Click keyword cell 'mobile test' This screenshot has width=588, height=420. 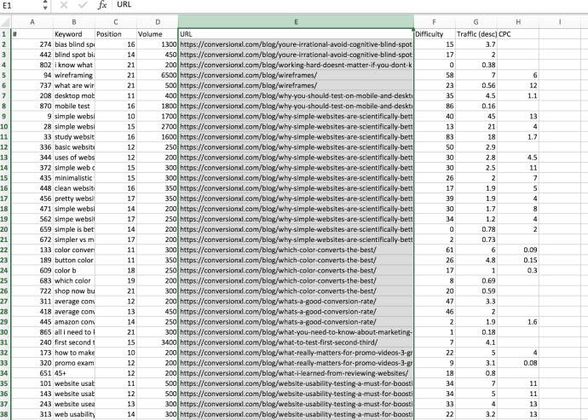point(74,106)
